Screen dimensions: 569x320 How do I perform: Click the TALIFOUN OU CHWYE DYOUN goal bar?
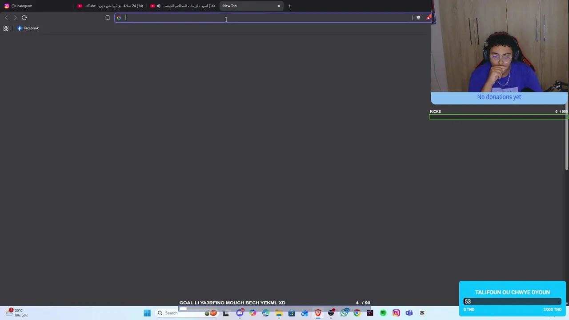click(512, 302)
